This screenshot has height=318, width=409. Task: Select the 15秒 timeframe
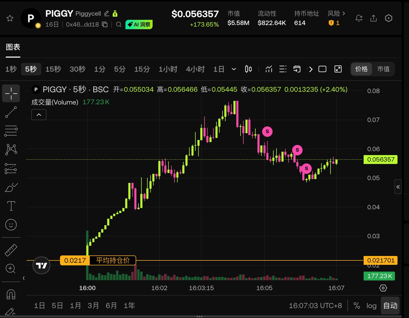pyautogui.click(x=53, y=69)
